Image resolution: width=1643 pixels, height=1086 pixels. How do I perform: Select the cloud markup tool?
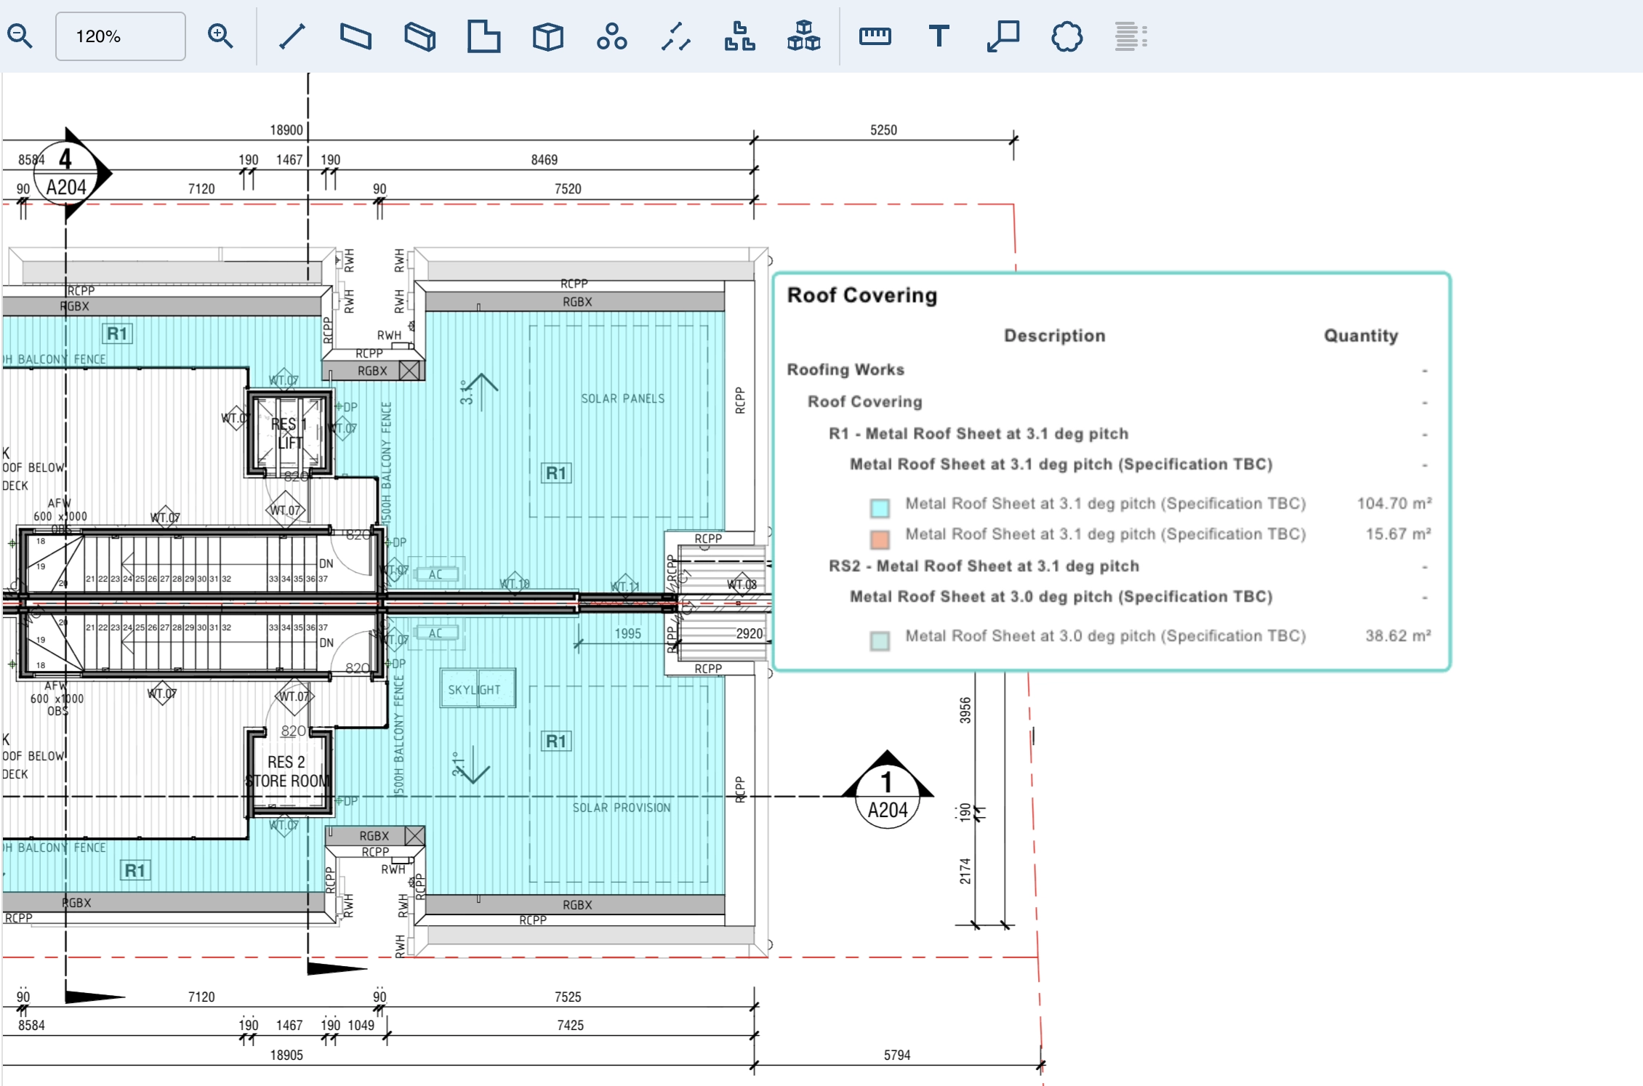click(1066, 36)
